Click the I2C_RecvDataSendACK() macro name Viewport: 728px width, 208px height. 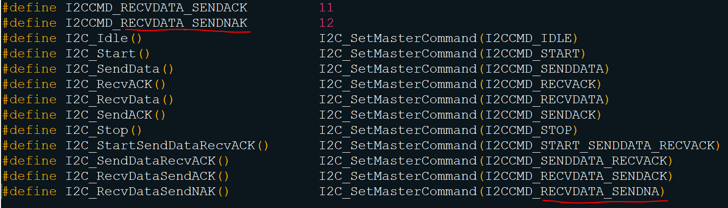point(148,176)
